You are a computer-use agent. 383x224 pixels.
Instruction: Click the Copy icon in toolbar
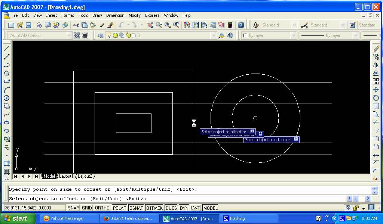[x=85, y=25]
